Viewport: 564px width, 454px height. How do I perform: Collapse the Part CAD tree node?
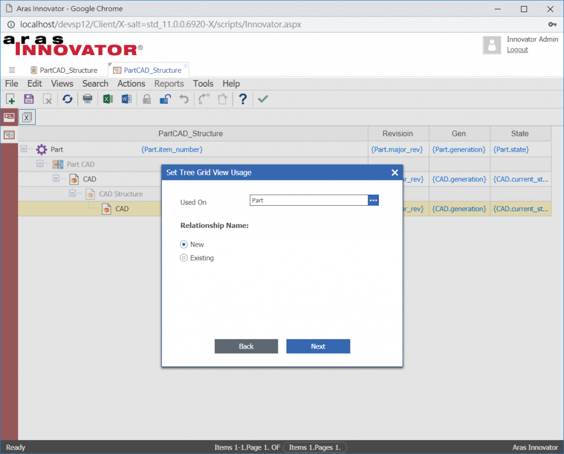tap(40, 163)
